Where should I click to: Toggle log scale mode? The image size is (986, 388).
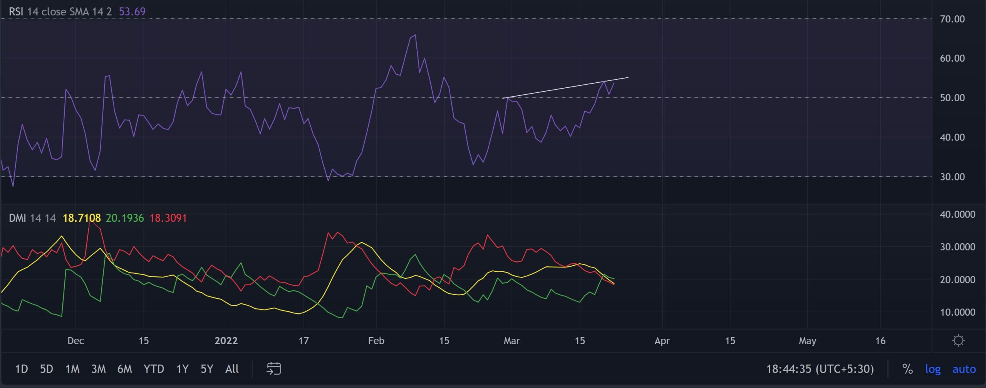coord(933,369)
